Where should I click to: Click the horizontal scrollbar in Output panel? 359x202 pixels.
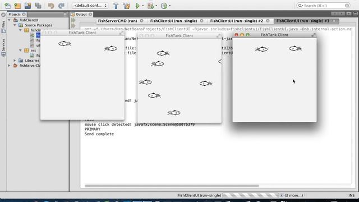click(172, 186)
